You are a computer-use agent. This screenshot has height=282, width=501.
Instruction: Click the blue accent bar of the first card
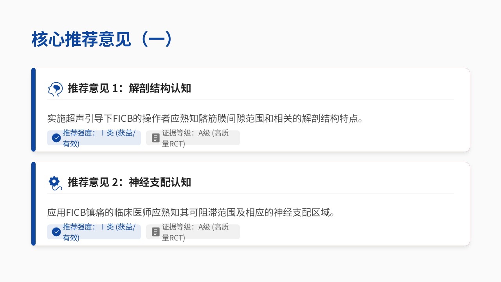(x=33, y=110)
